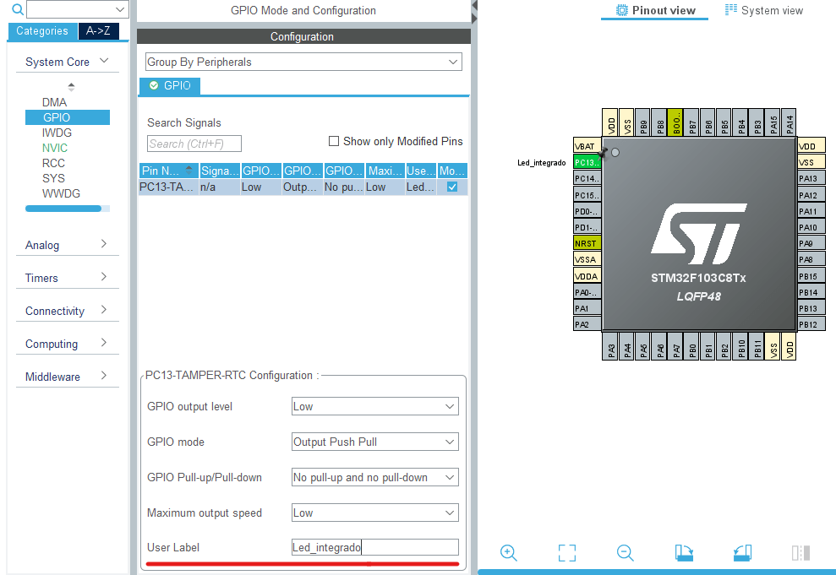Open RCC in System Core list

[x=53, y=163]
